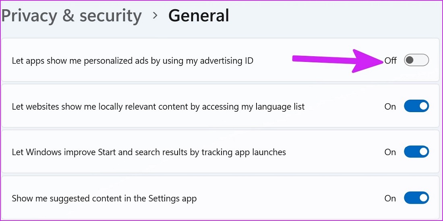Click 'Let apps show me personalized ads' text

pyautogui.click(x=132, y=61)
